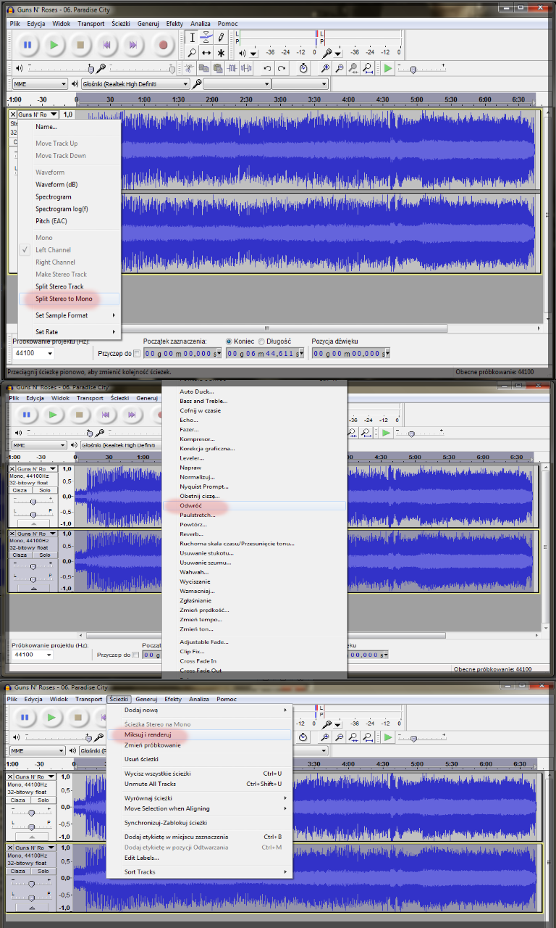
Task: Click output volume slider in top window
Action: (x=59, y=68)
